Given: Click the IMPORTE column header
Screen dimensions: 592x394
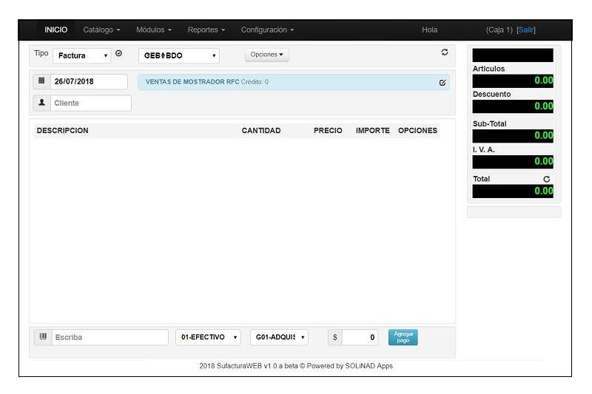Looking at the screenshot, I should coord(373,130).
